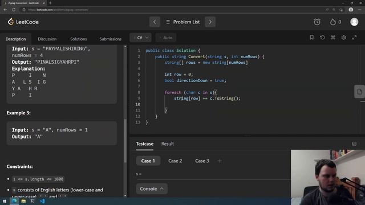Open browser profile icon in toolbar

pos(351,10)
